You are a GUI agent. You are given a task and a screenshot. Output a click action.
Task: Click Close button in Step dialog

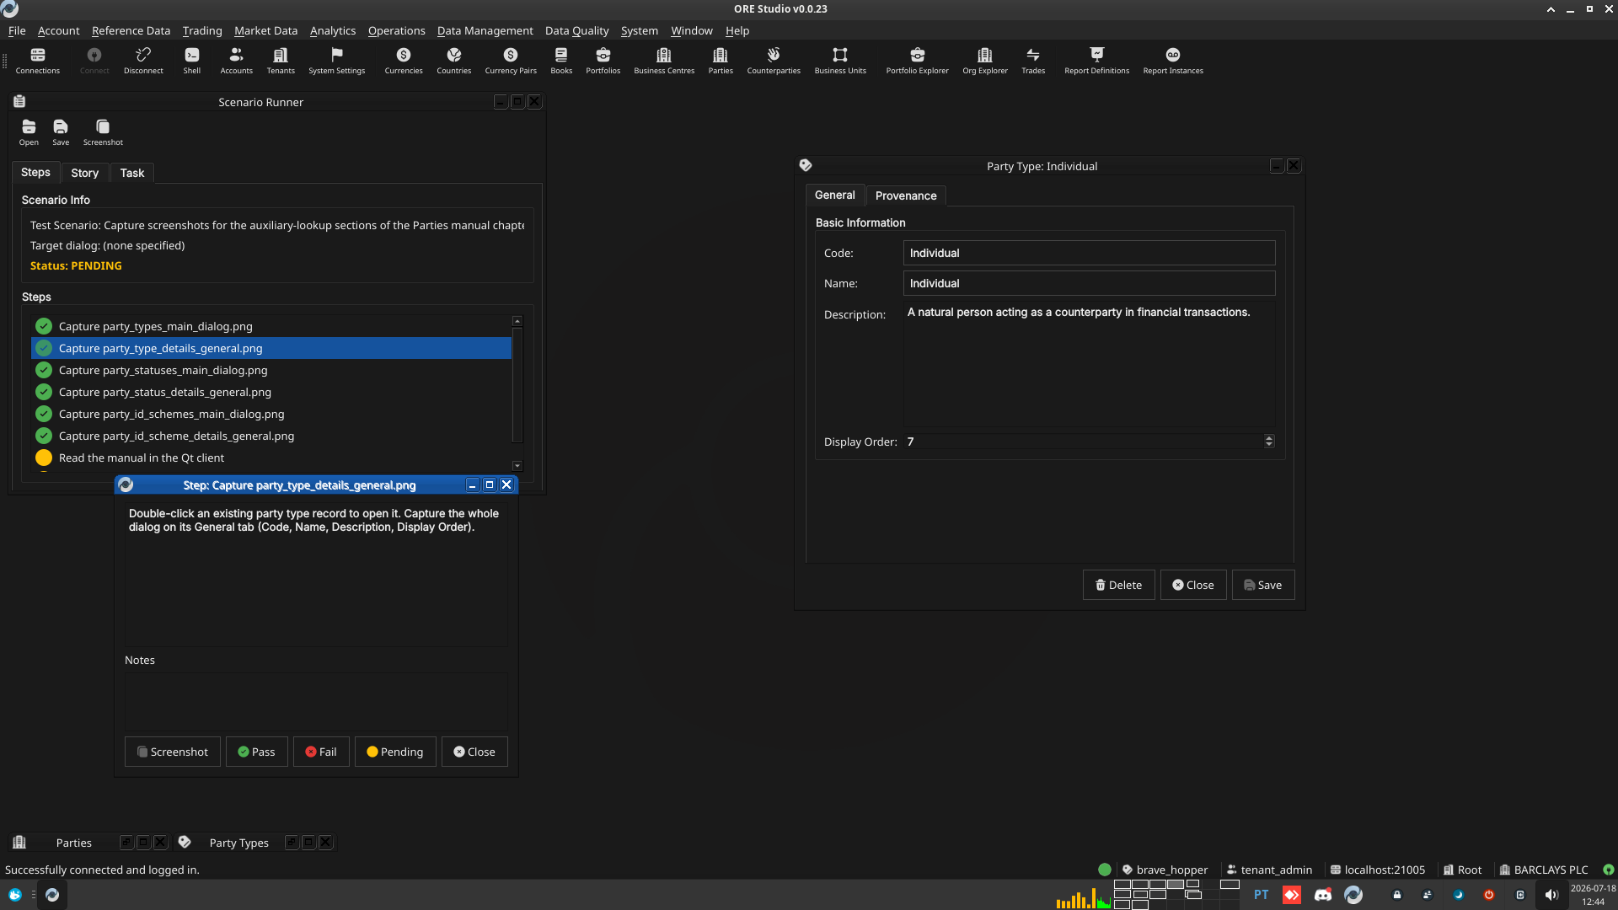click(474, 752)
